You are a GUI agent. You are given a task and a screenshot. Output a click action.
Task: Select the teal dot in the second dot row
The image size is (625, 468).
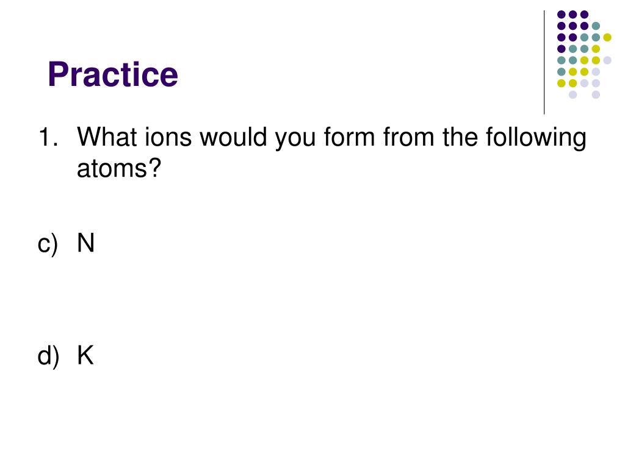point(596,26)
